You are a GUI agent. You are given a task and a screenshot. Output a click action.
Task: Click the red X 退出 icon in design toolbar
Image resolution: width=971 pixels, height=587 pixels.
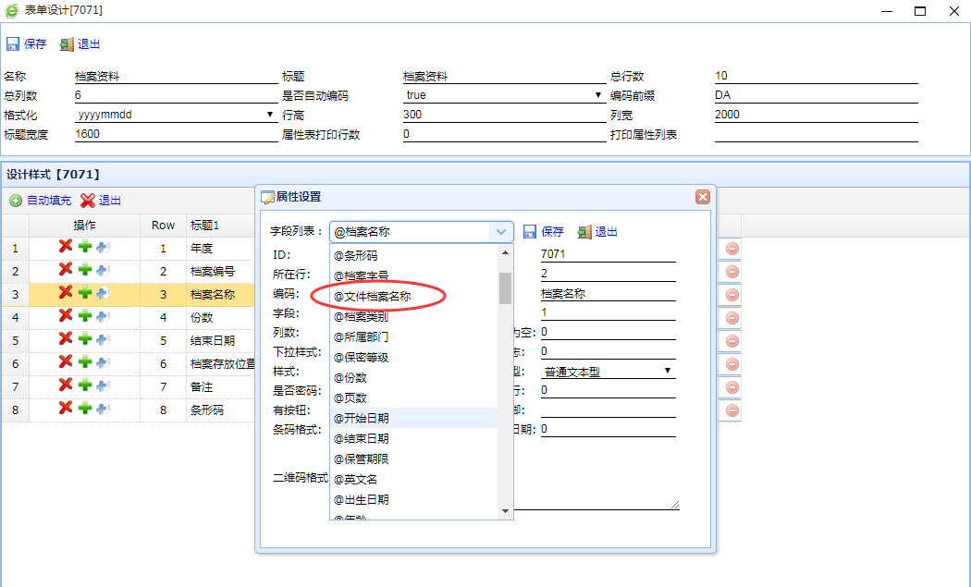coord(88,201)
